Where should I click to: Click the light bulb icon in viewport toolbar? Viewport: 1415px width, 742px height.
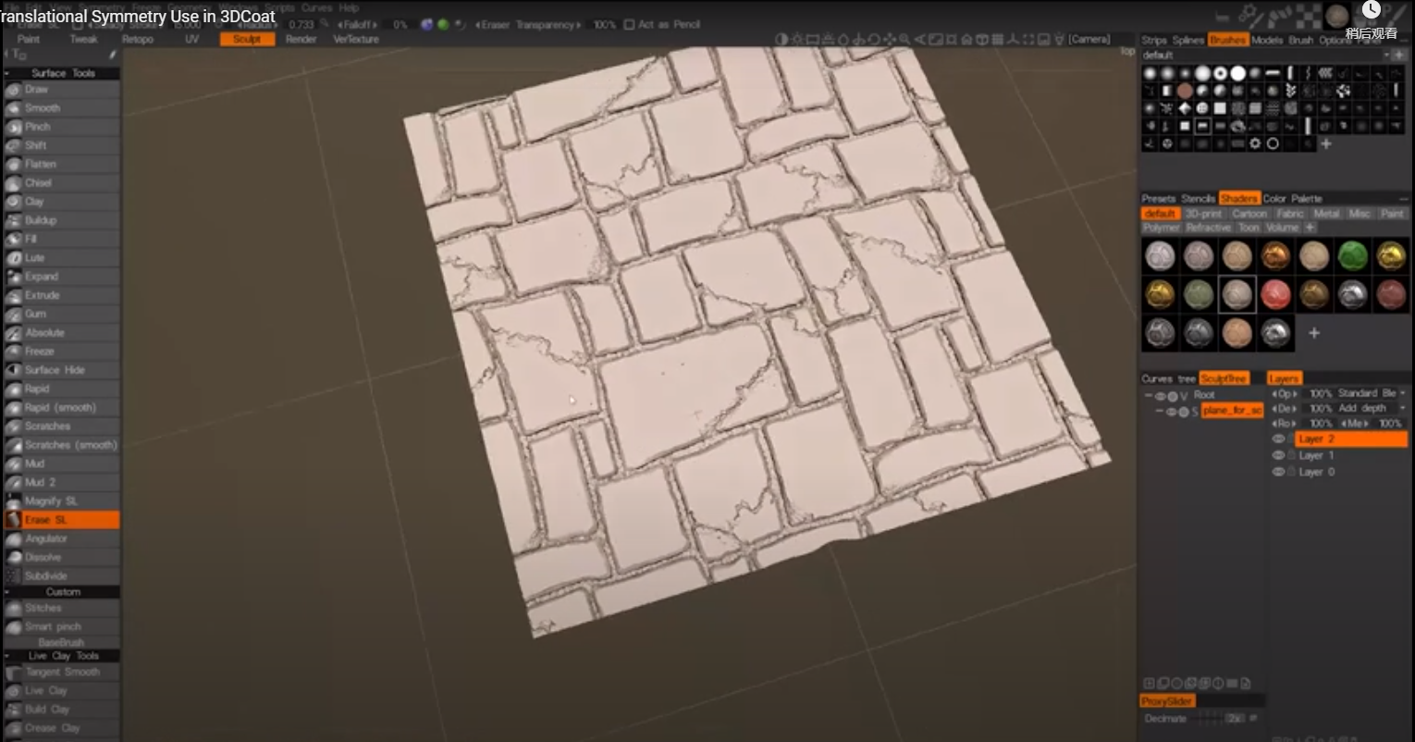coord(1059,39)
